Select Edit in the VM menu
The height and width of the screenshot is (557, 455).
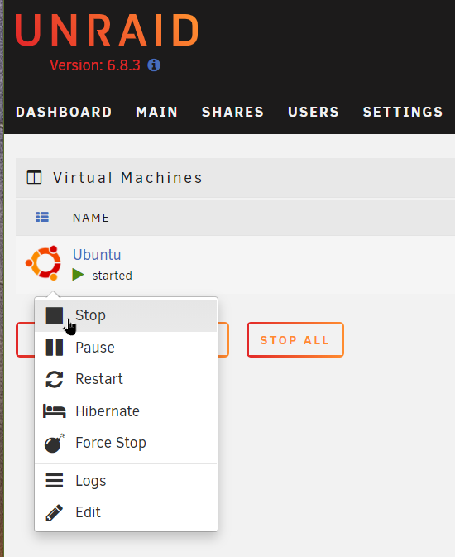[126, 512]
